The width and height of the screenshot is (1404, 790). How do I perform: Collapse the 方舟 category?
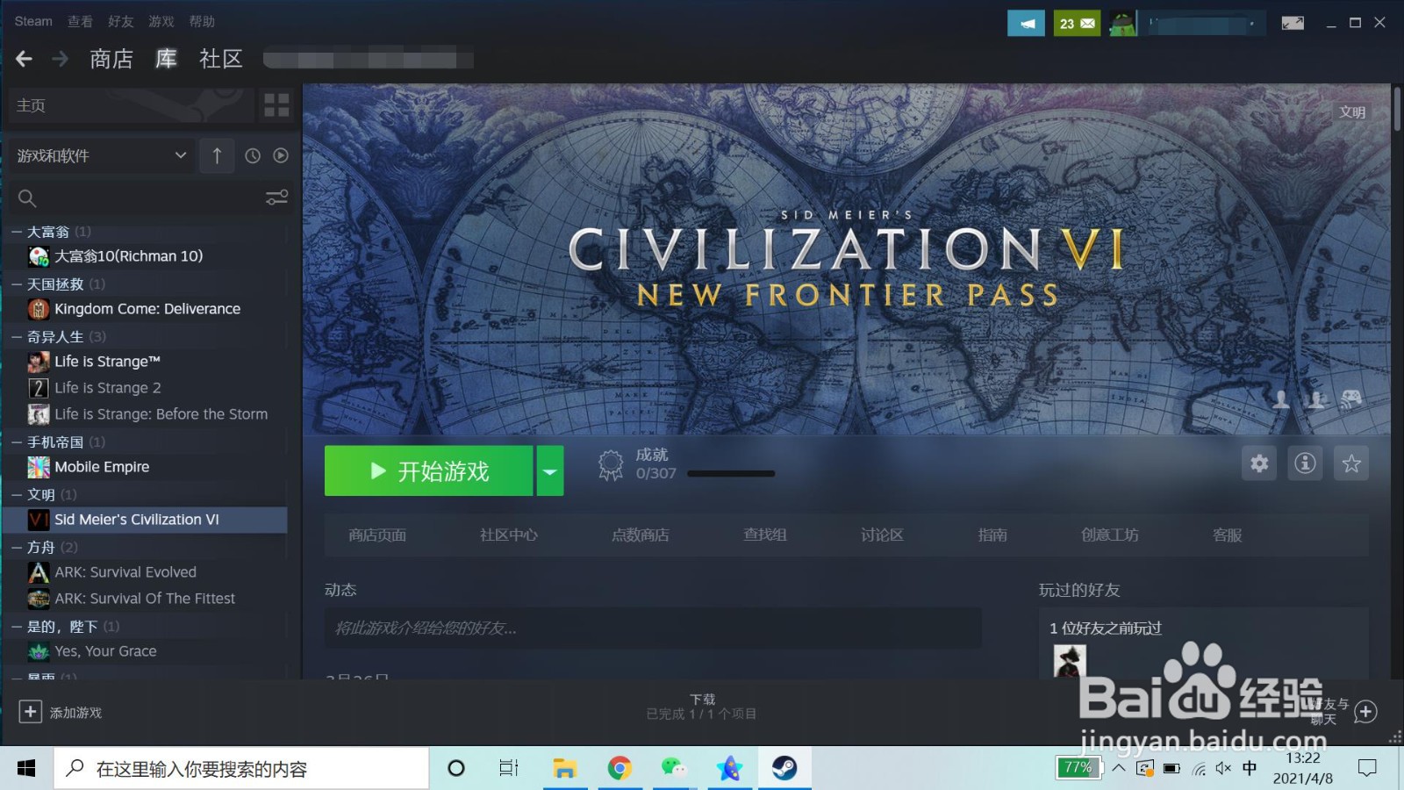pyautogui.click(x=17, y=548)
